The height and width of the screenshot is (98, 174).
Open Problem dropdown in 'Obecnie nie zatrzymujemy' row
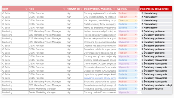(x=128, y=46)
